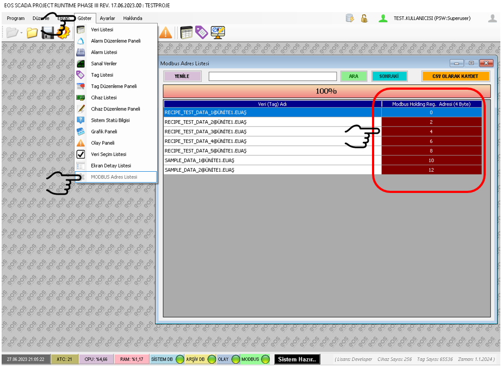
Task: Select row RECIPE_TEST_DATA_3@ÜNİTE1.EUAŞ
Action: coord(323,132)
